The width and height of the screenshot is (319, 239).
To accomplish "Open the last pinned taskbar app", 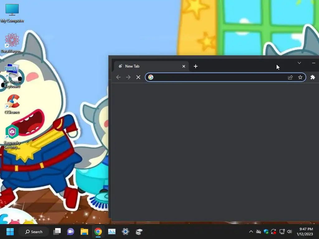I will (139, 232).
